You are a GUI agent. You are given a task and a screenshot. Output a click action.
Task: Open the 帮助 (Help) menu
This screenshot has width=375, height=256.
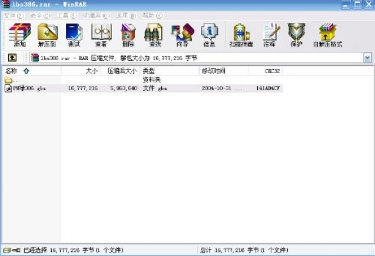tap(152, 16)
